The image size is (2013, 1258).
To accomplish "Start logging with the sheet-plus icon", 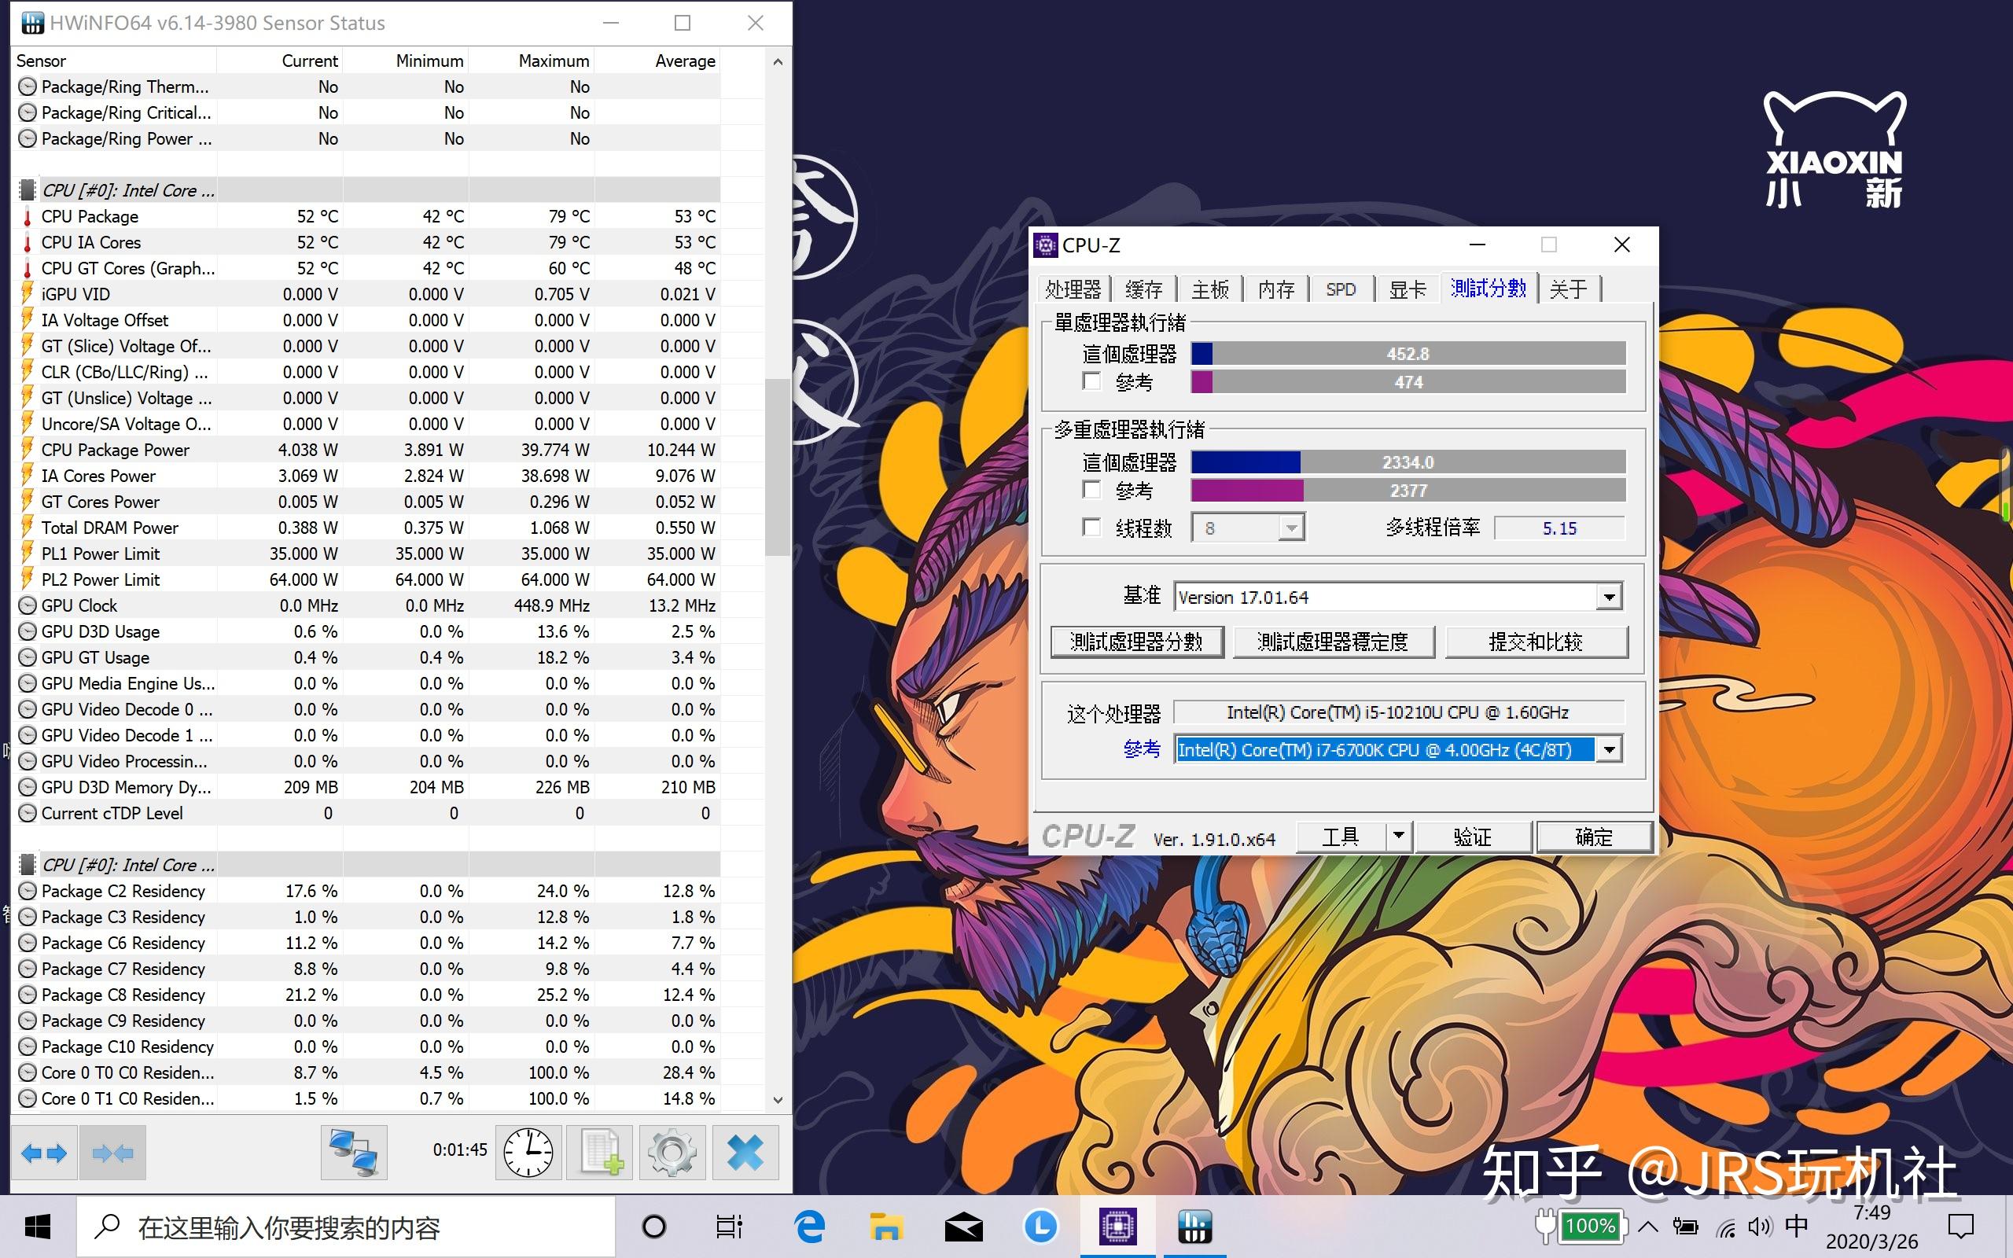I will pyautogui.click(x=600, y=1153).
